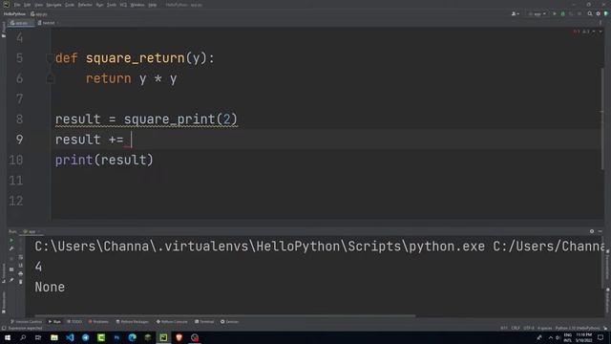Open the Help menu
Viewport: 611px width, 344px height.
coord(153,5)
